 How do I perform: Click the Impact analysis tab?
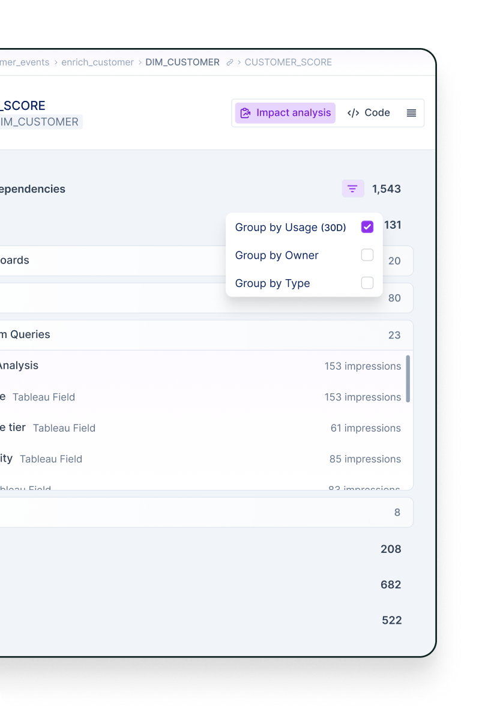point(286,113)
